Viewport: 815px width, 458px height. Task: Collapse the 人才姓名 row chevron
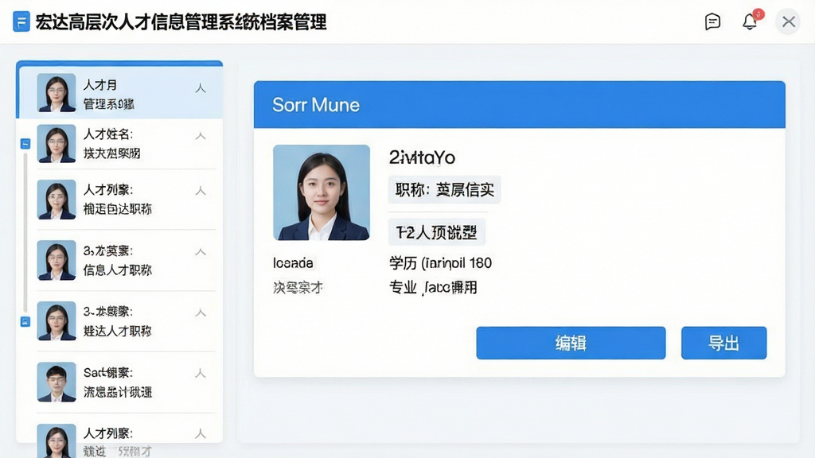(200, 136)
